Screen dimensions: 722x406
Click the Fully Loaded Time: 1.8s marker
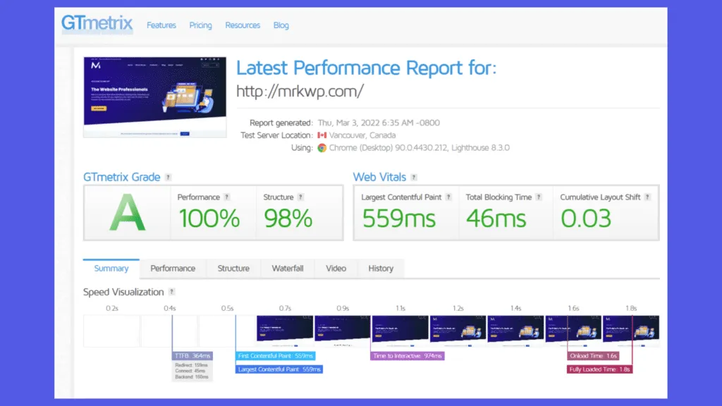[x=599, y=369]
